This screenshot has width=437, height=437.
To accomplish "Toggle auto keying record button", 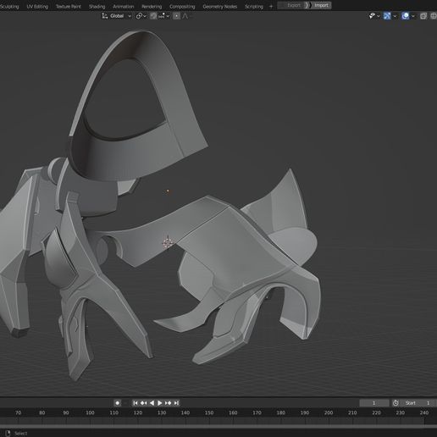I will point(118,403).
